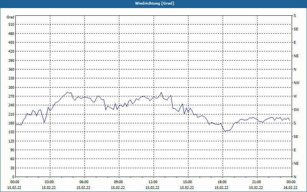Viewport: 307px width, 192px height.
Task: Click the 330 y-axis value
Action: point(11,78)
